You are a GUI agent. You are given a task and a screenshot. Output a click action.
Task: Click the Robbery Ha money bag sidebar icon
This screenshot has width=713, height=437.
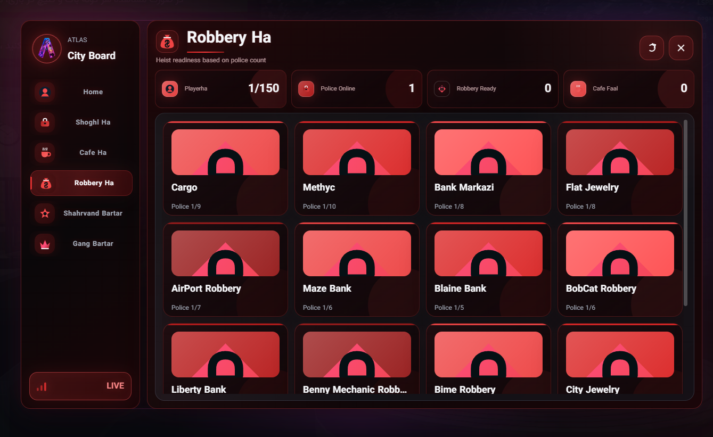[46, 183]
